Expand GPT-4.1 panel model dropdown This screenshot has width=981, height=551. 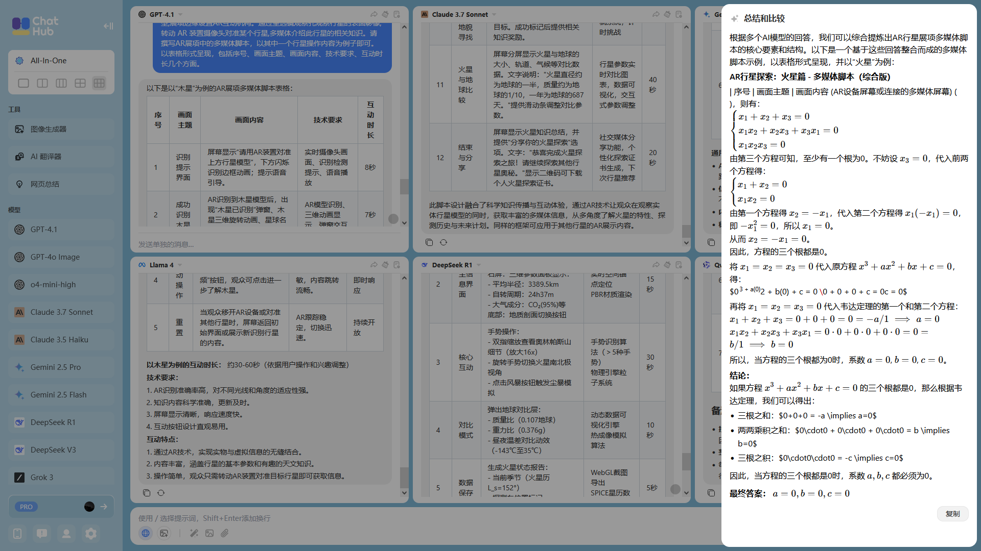coord(180,15)
